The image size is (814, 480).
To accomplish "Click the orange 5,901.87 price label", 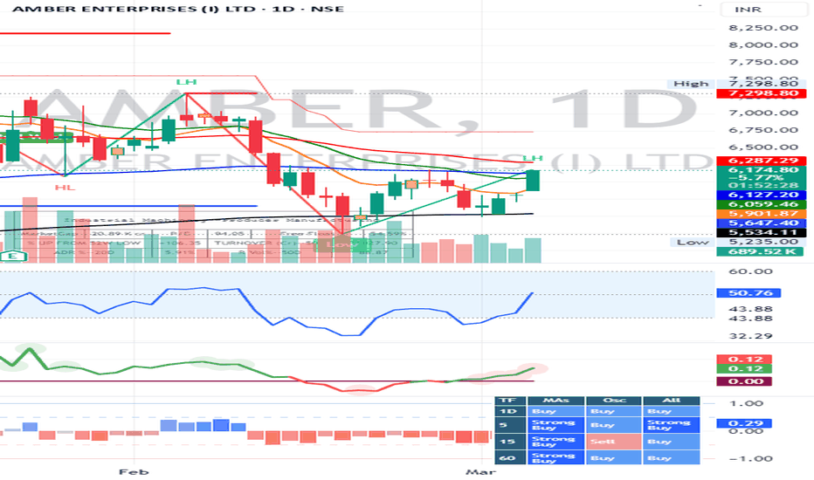I will coord(761,214).
